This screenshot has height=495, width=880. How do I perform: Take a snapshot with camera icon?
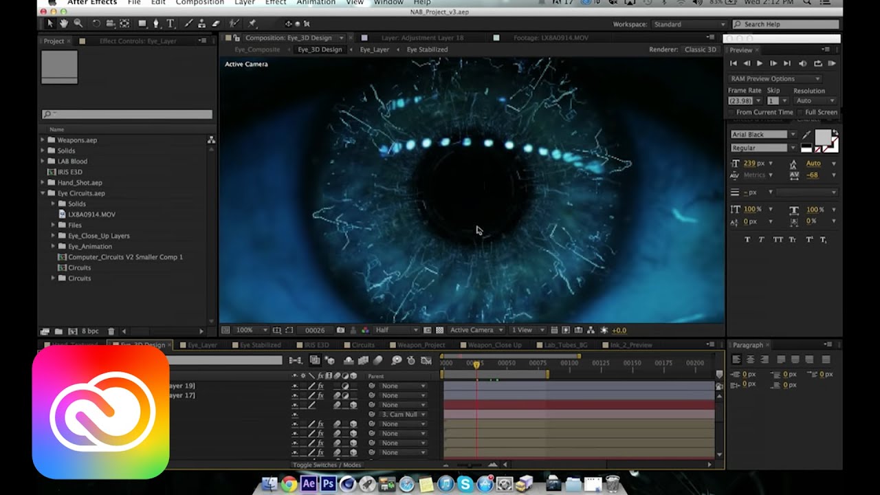pyautogui.click(x=340, y=330)
